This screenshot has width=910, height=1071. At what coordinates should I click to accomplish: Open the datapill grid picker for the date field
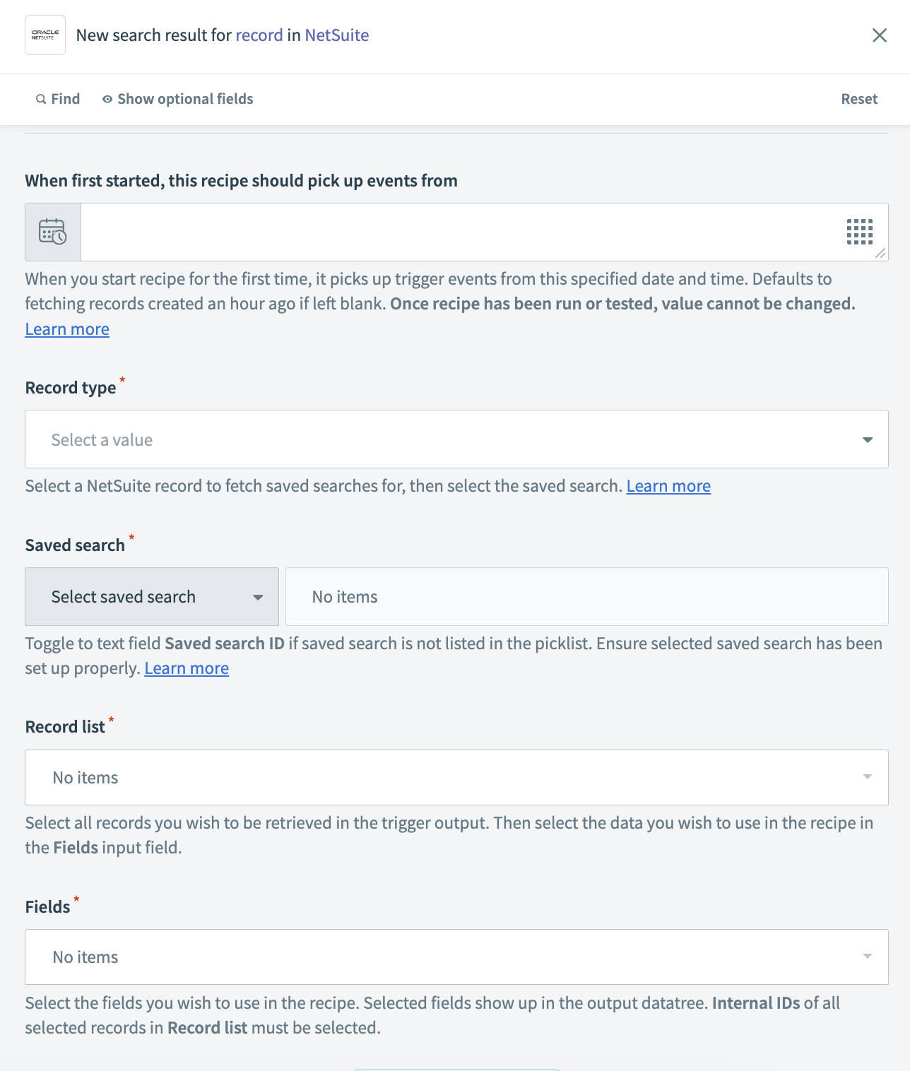pyautogui.click(x=859, y=232)
